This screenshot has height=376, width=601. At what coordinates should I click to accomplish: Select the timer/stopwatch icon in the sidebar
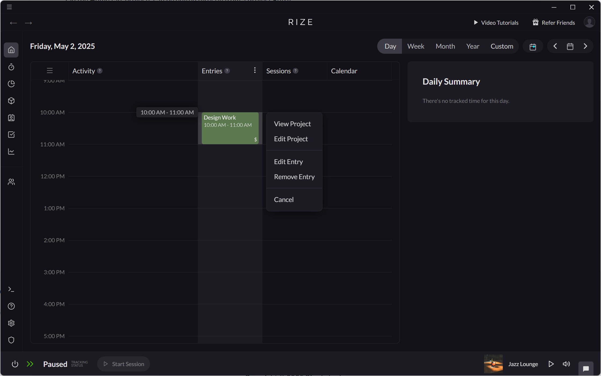click(11, 67)
